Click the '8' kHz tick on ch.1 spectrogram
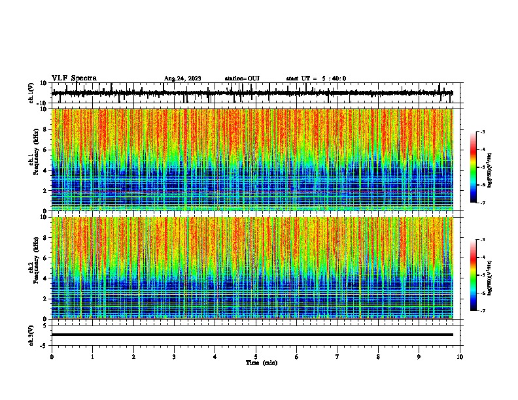518x400 pixels. [45, 129]
